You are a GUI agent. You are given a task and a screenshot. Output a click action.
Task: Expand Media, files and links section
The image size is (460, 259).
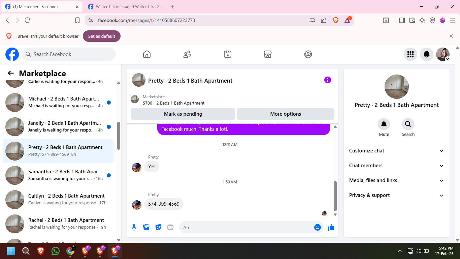(397, 180)
